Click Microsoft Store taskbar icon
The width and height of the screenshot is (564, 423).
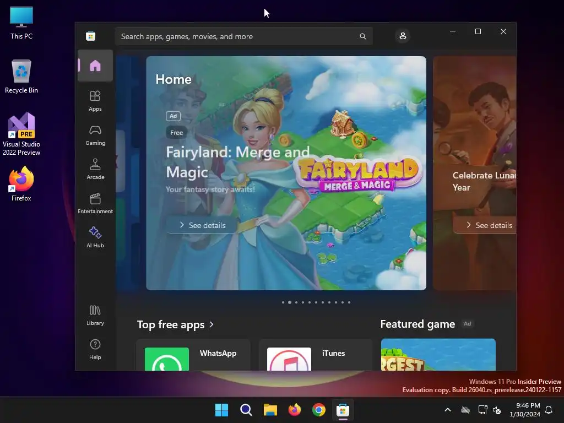click(x=343, y=410)
